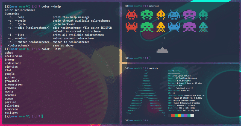Click the solid blue space invader
The width and height of the screenshot is (241, 126).
(174, 27)
